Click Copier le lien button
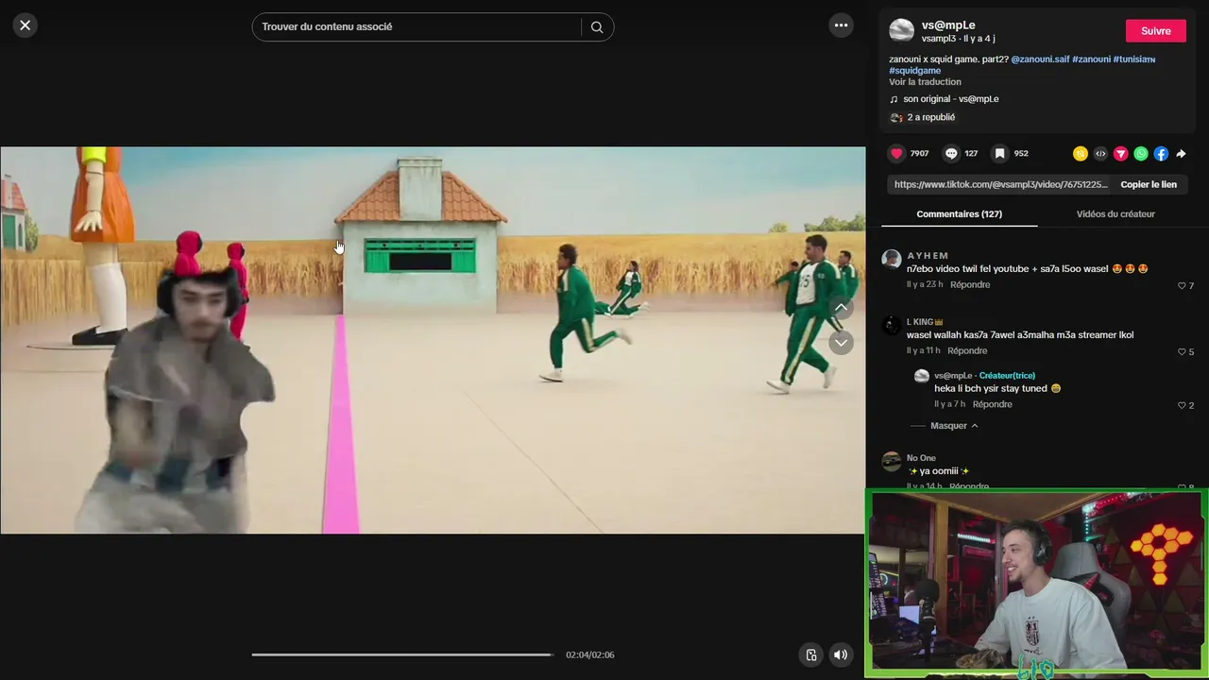1209x680 pixels. (1149, 185)
